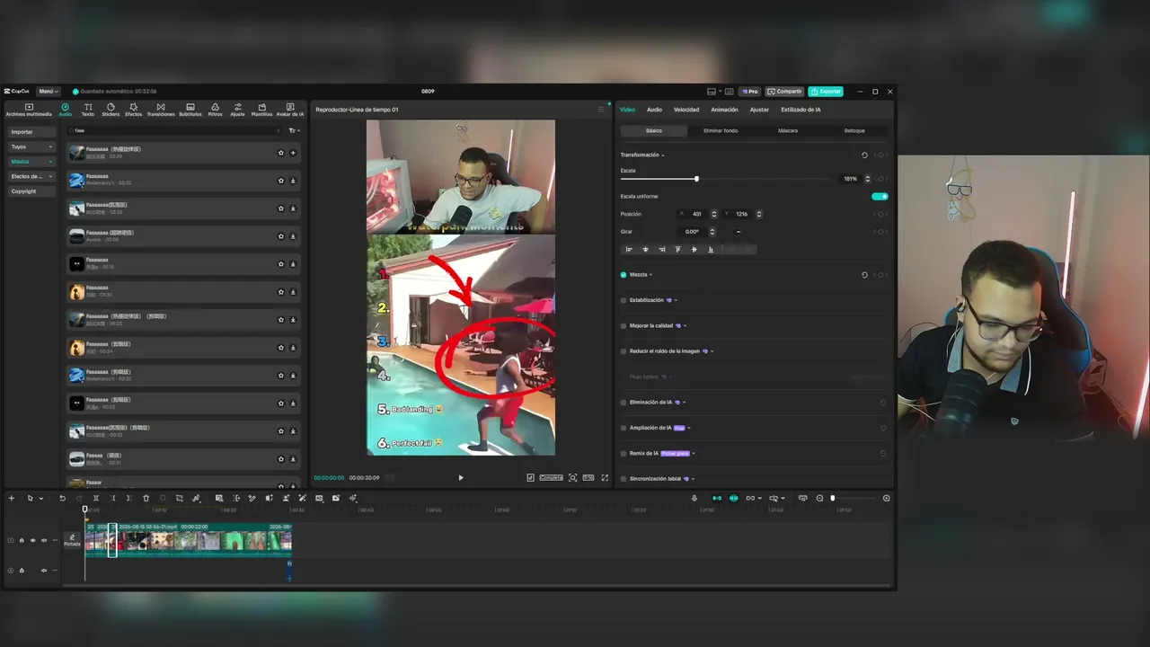Viewport: 1150px width, 647px height.
Task: Click align left icon under Girar
Action: click(x=629, y=250)
